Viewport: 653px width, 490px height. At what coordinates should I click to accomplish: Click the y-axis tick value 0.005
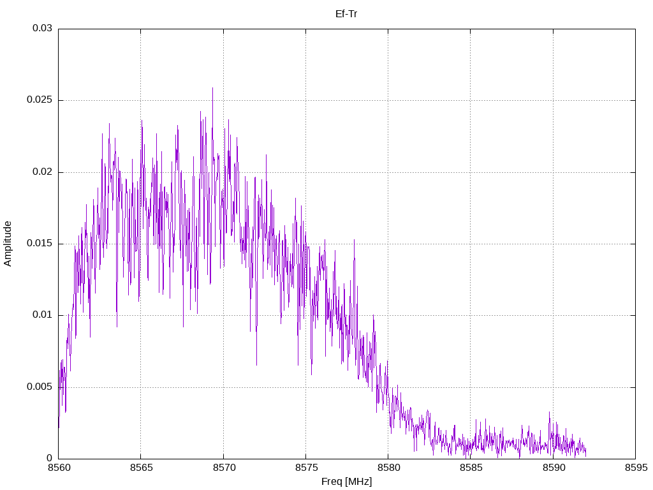[40, 387]
